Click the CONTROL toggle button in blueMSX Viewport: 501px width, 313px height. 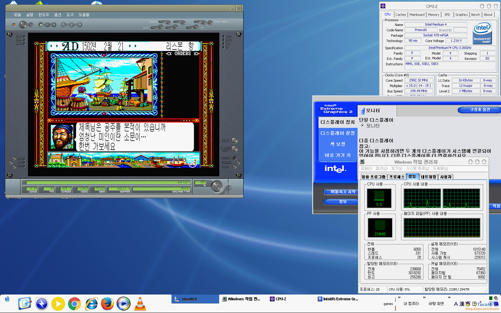pyautogui.click(x=238, y=162)
